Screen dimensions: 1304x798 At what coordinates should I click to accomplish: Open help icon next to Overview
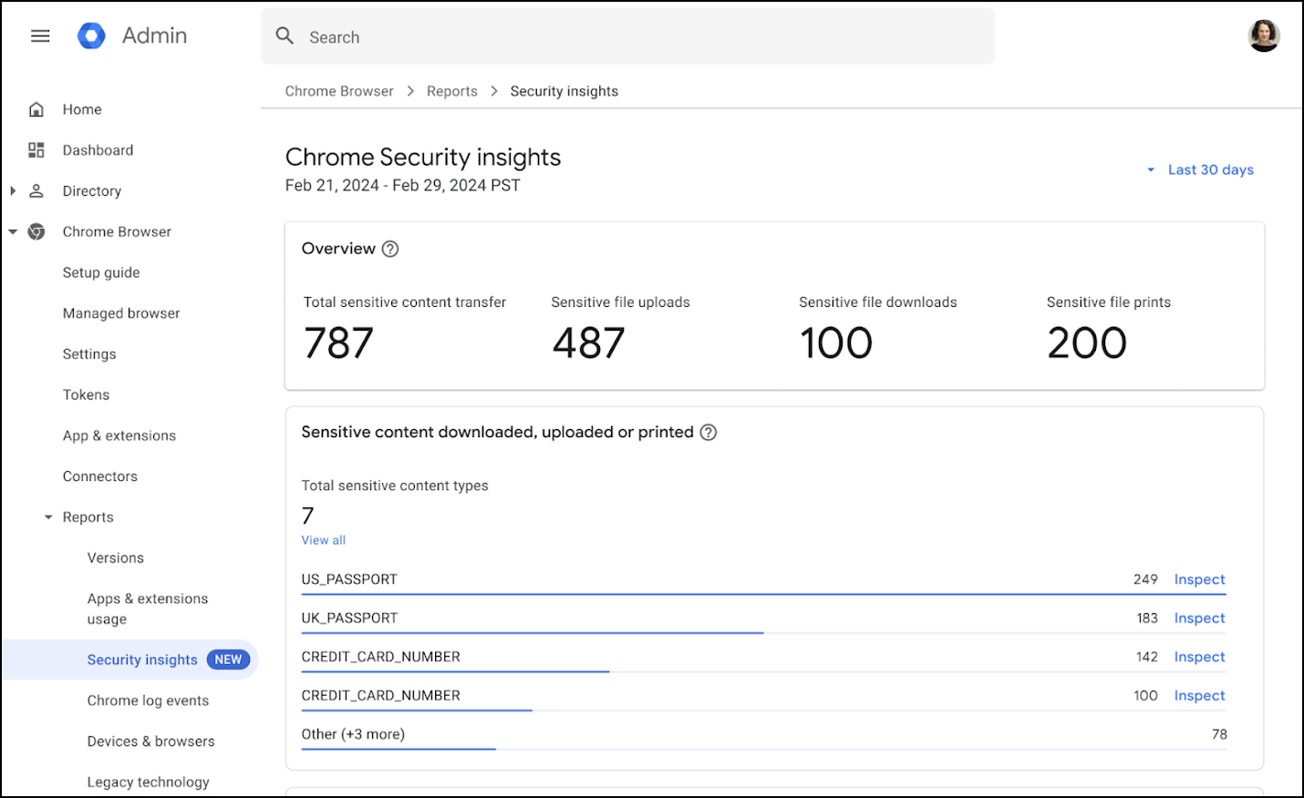(x=390, y=249)
